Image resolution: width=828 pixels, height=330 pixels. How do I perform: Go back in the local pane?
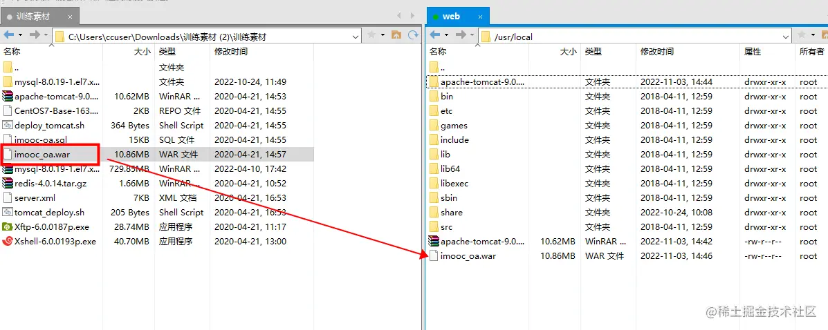pos(9,35)
